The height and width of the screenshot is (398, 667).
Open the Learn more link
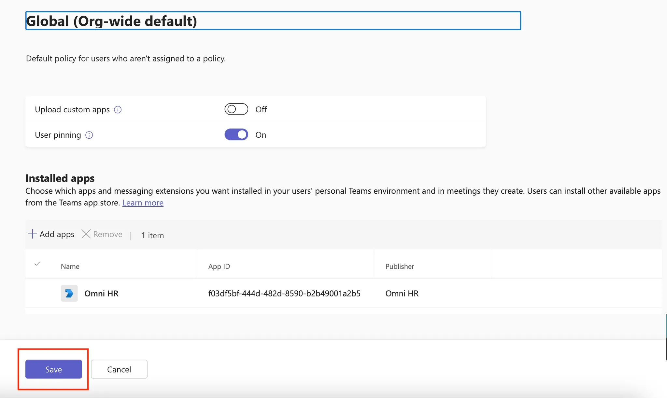(x=143, y=203)
